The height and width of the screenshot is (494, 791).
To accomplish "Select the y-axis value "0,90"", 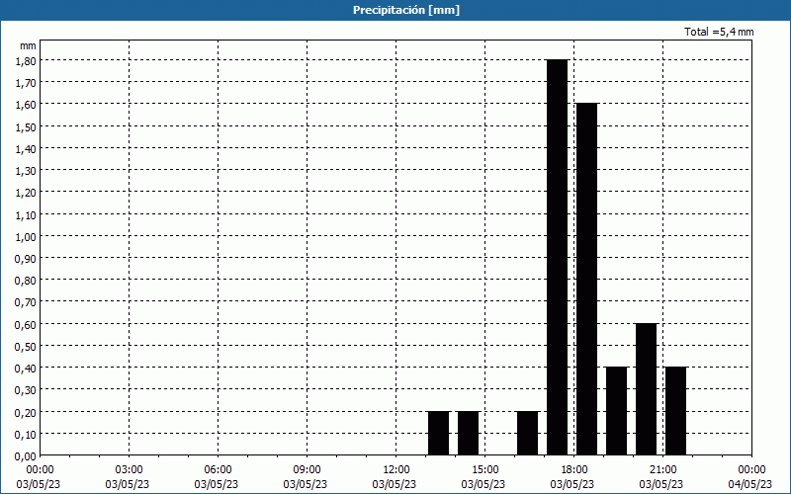I will (27, 259).
